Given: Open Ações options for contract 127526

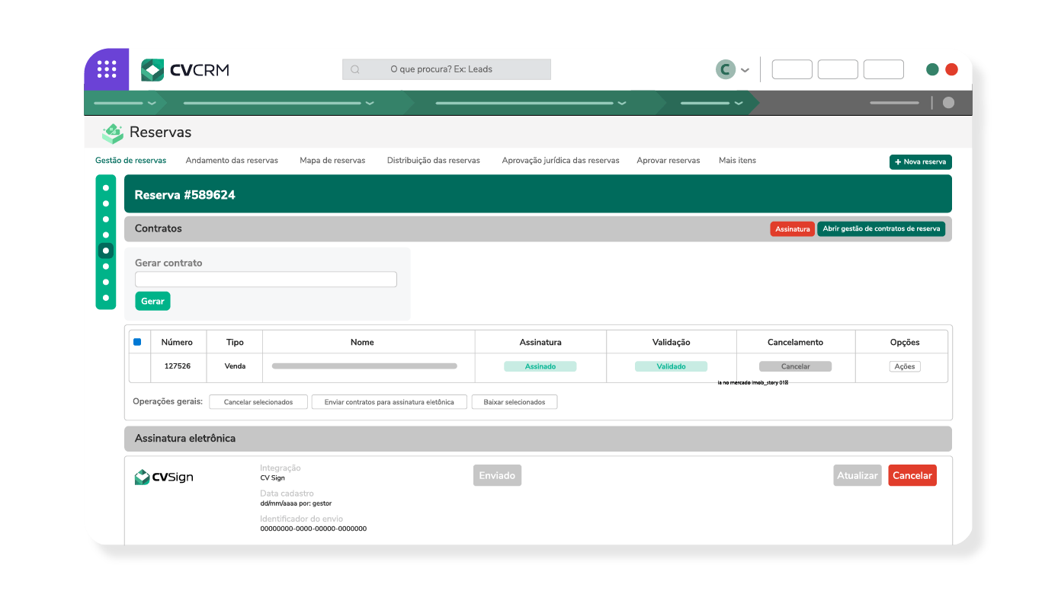Looking at the screenshot, I should (x=905, y=366).
